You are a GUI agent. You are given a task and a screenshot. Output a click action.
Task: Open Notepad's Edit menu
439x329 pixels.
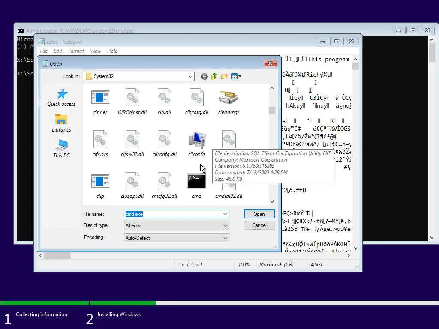[58, 51]
